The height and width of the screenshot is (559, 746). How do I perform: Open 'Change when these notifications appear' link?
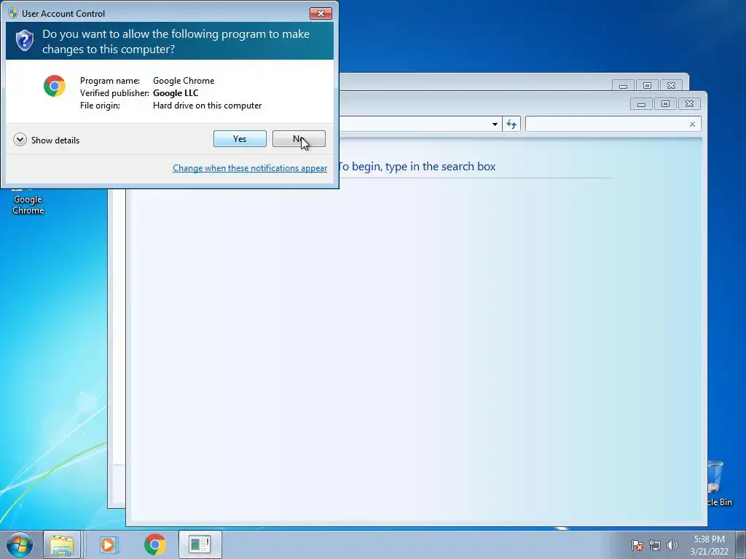point(250,168)
